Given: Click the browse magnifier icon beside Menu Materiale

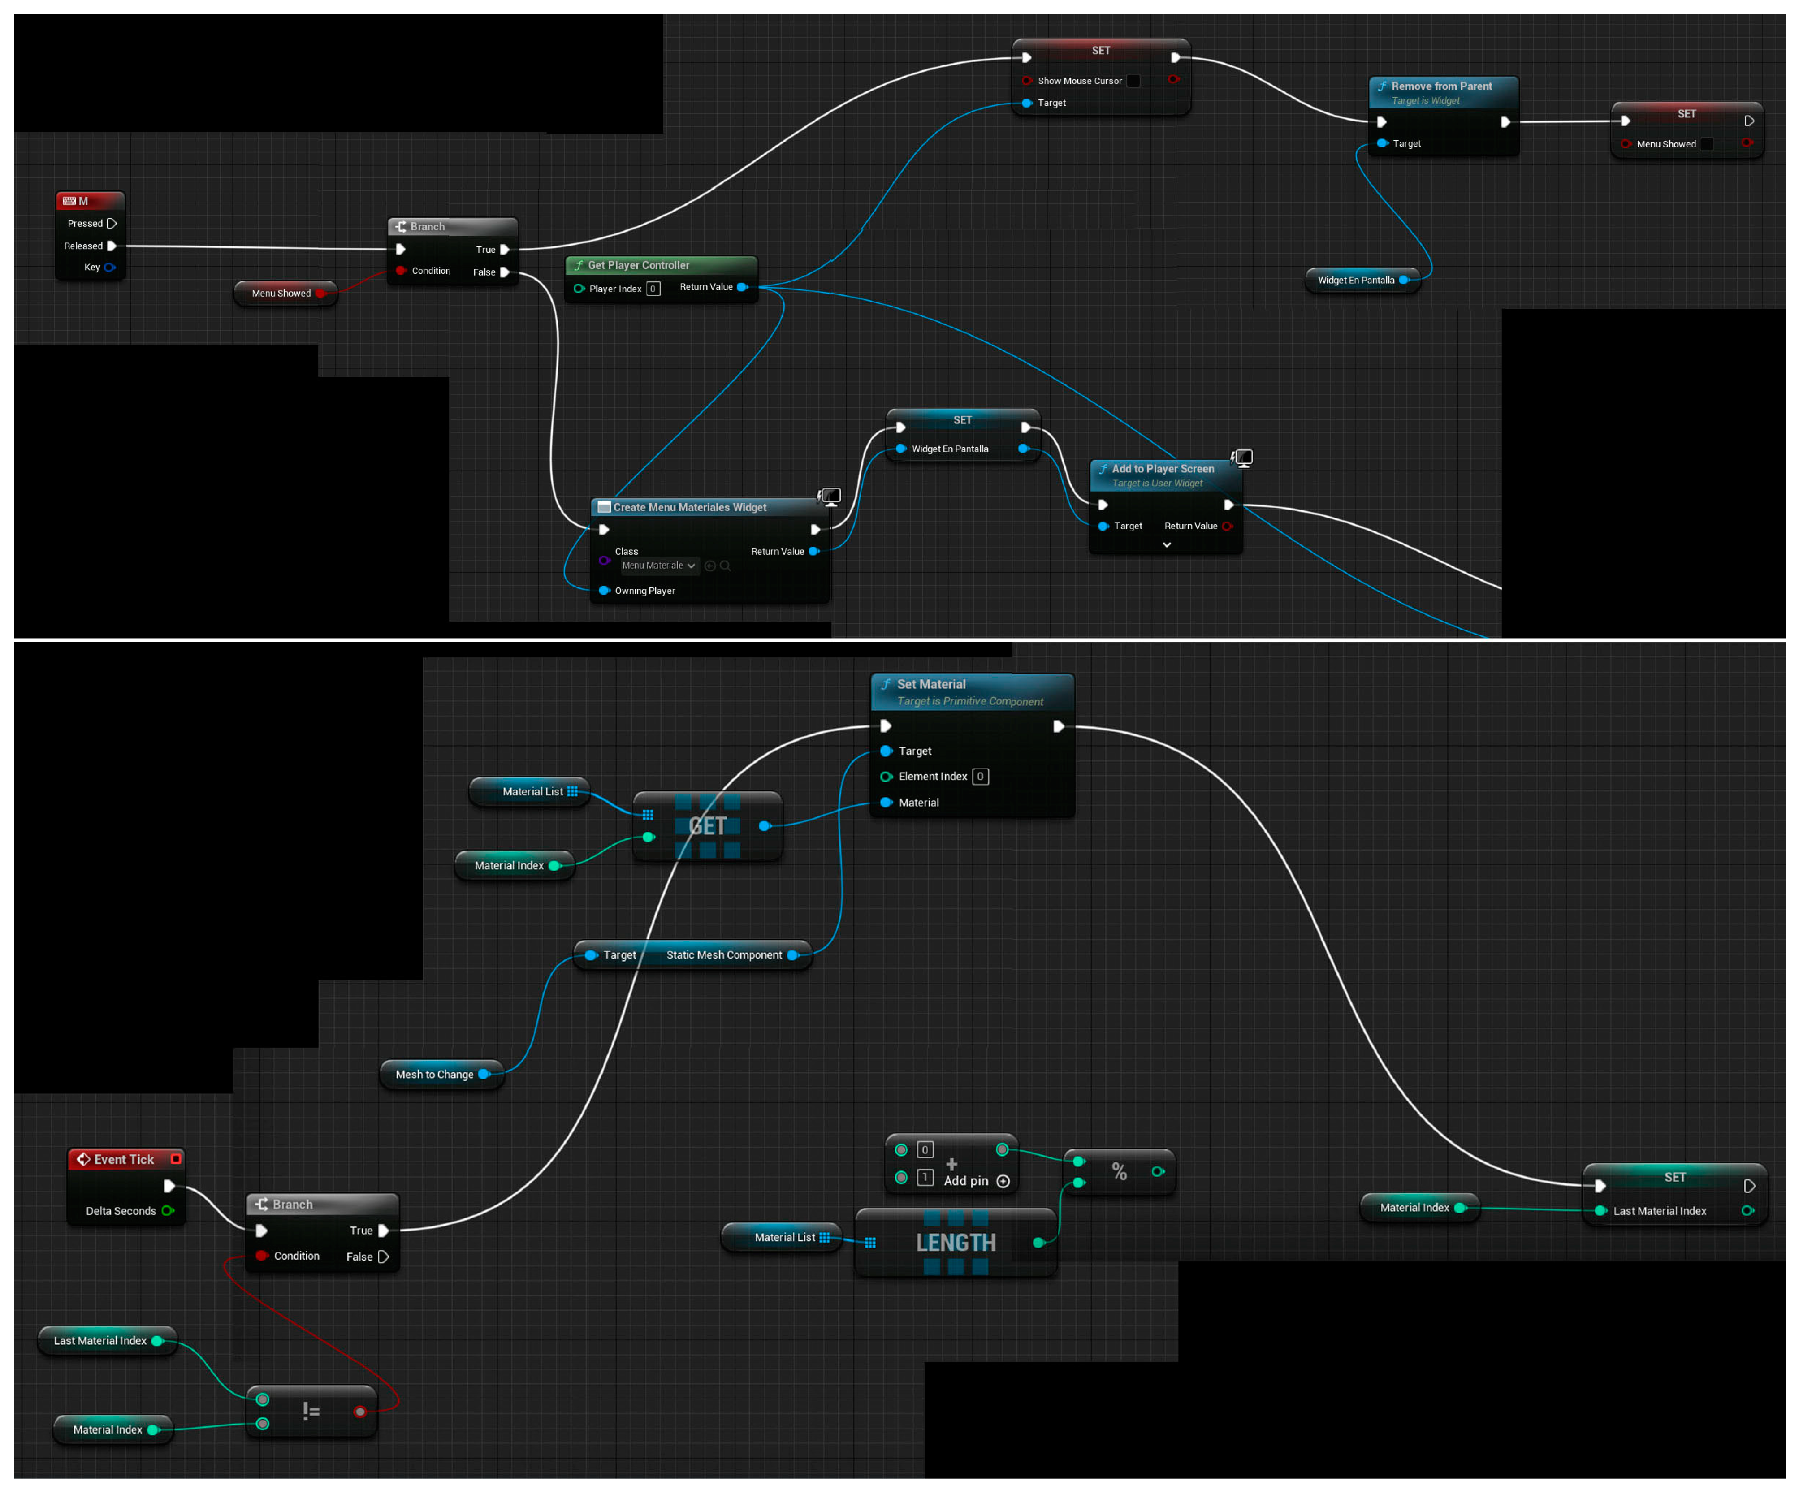Looking at the screenshot, I should click(726, 566).
